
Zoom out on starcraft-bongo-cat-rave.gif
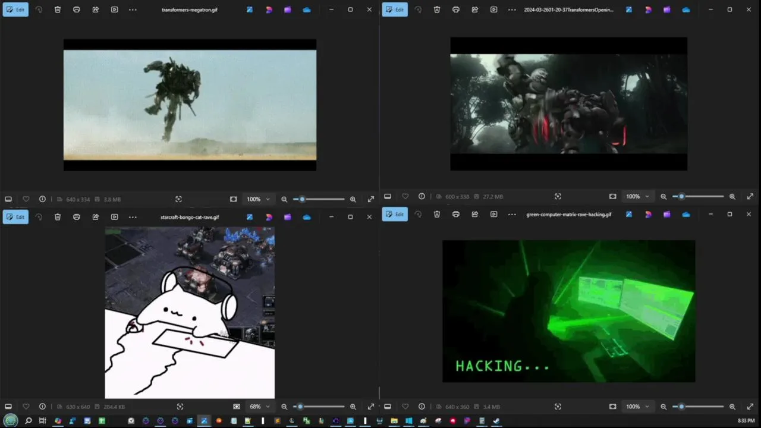coord(284,407)
